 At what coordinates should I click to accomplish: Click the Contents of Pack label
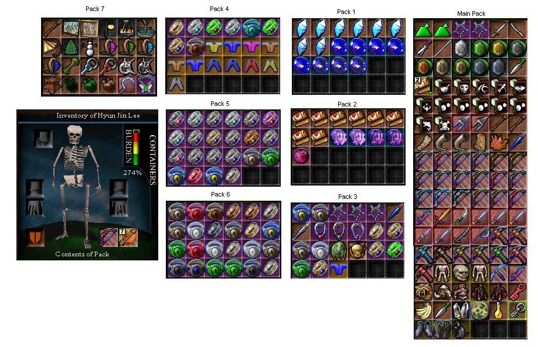(x=83, y=254)
